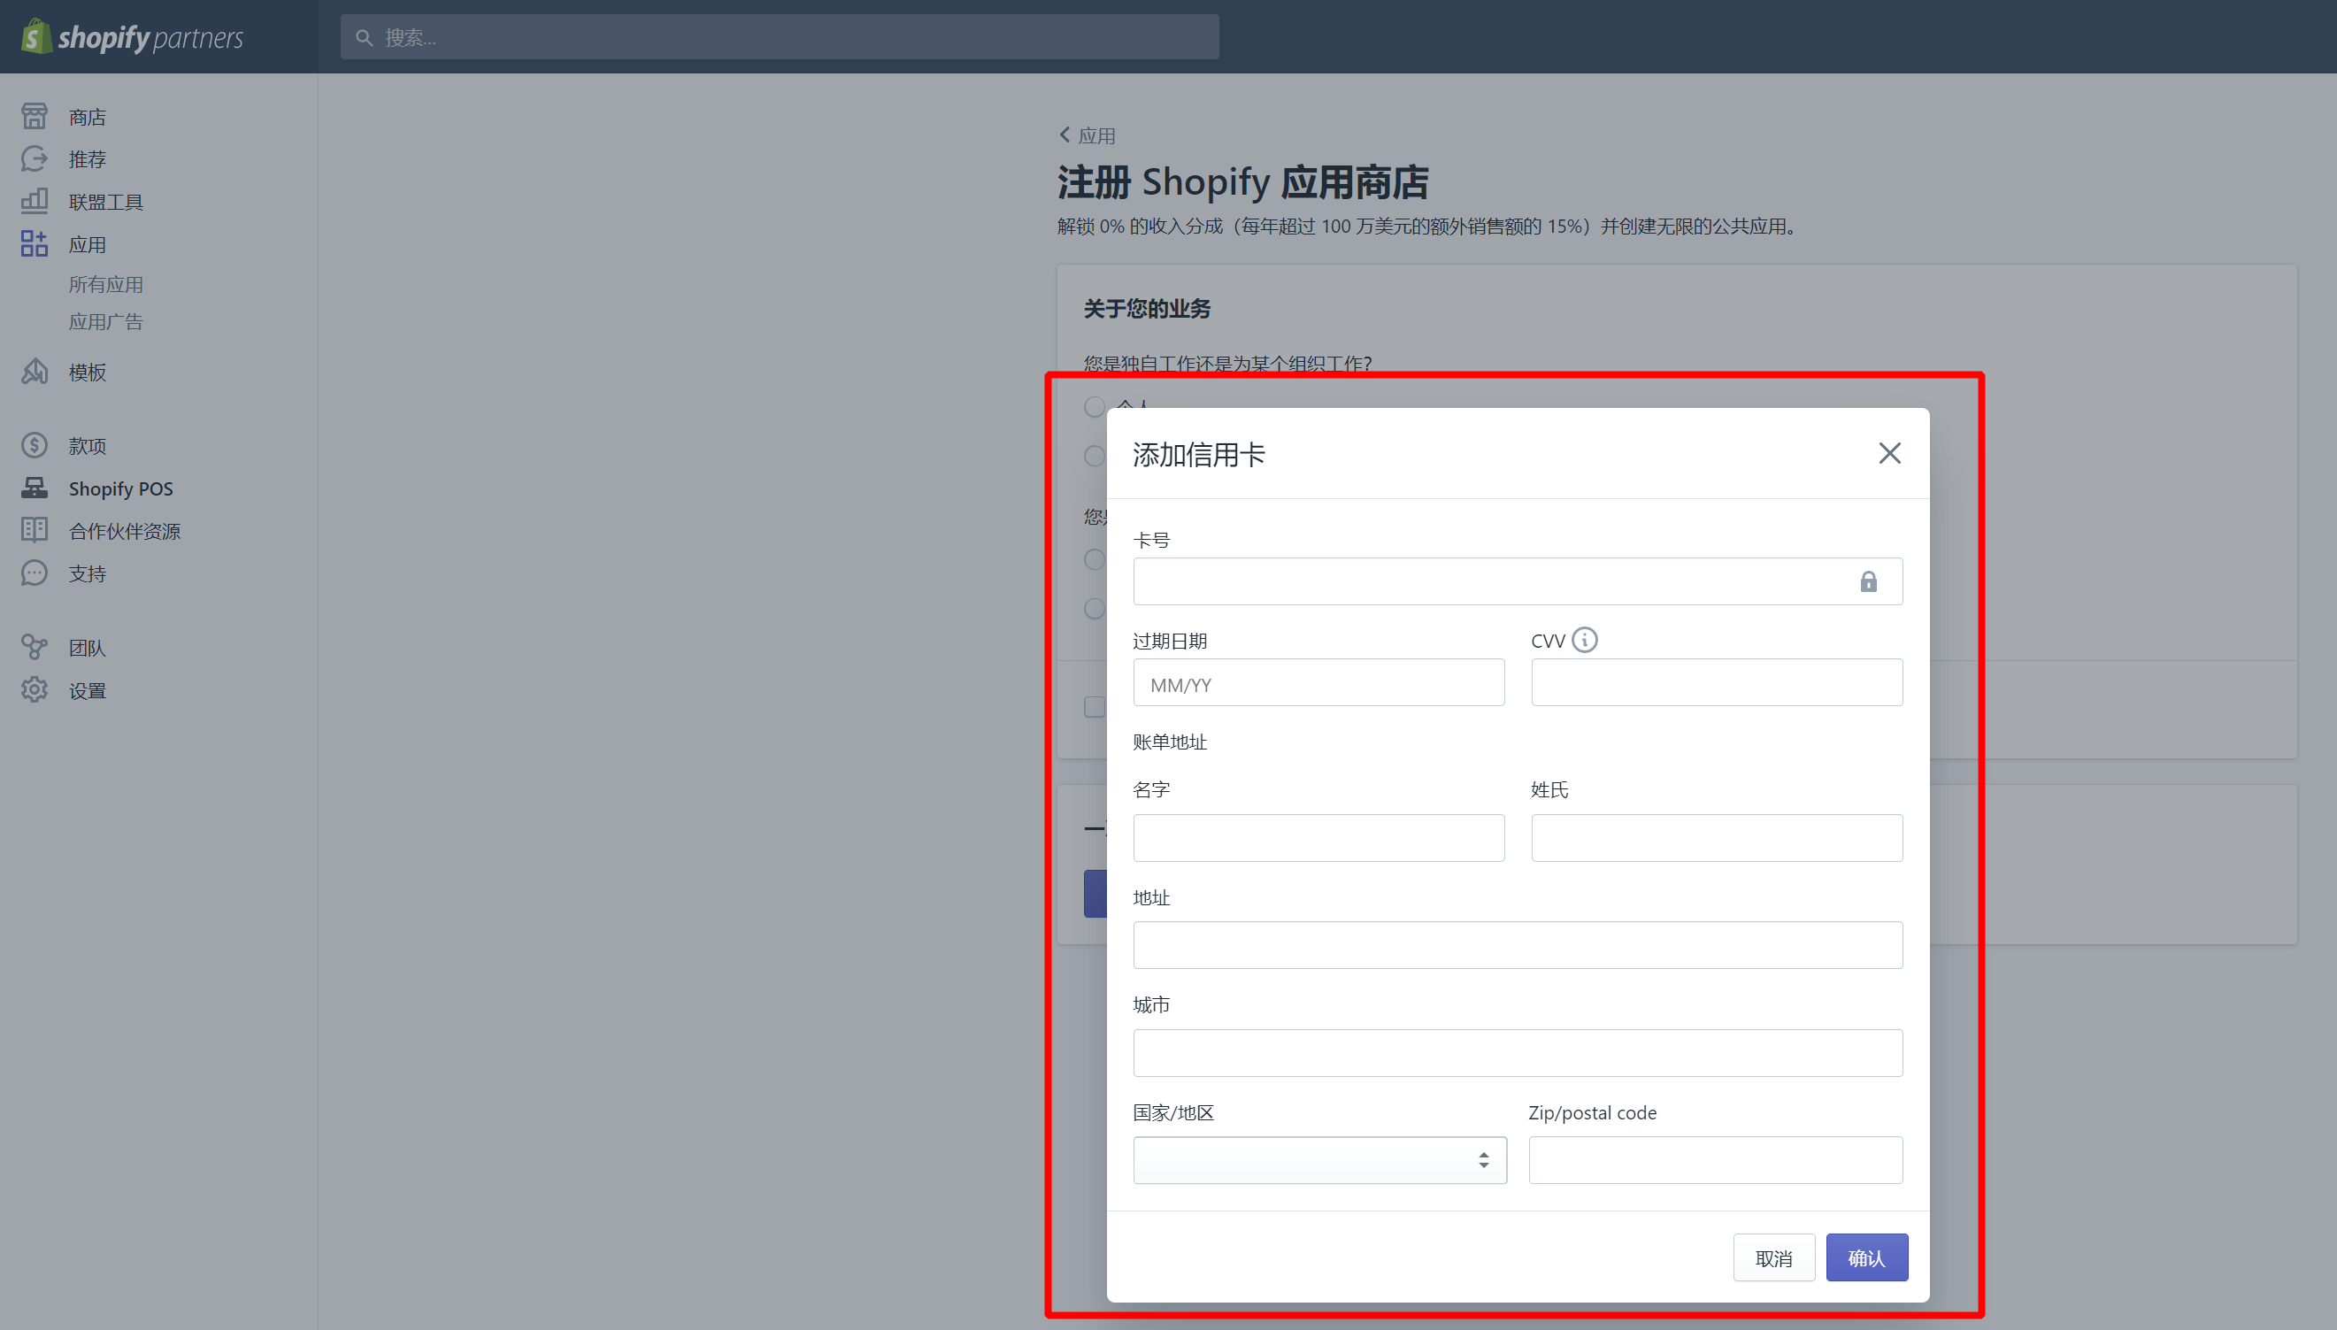This screenshot has height=1330, width=2337.
Task: Click the 取消 cancel button
Action: pos(1772,1257)
